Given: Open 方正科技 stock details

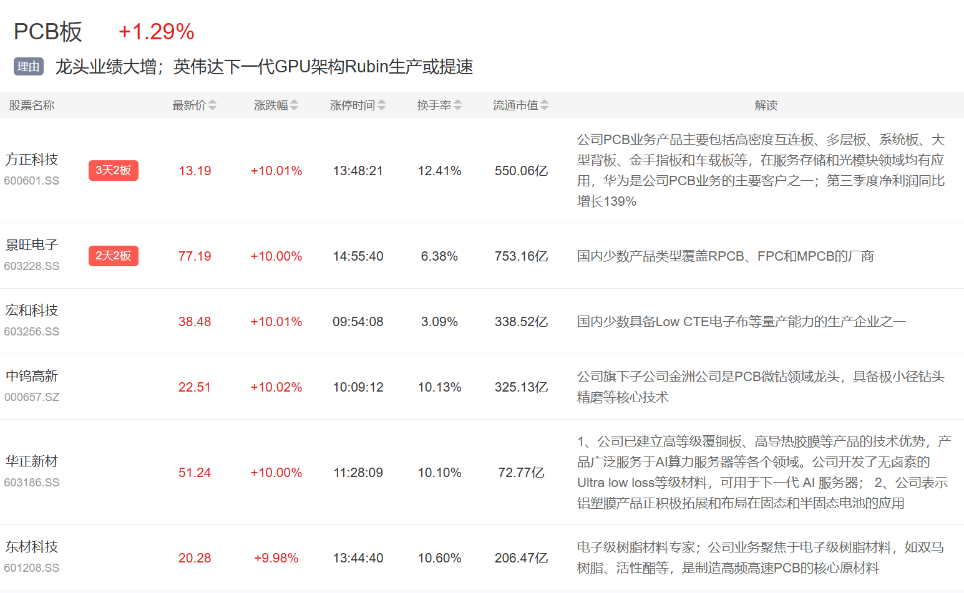Looking at the screenshot, I should (32, 160).
